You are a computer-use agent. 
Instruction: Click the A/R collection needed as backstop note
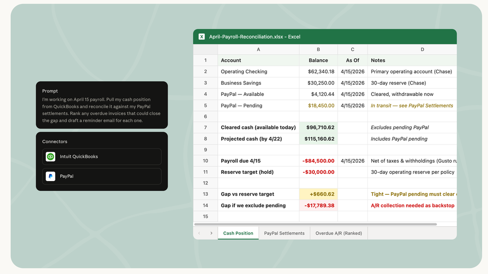pyautogui.click(x=412, y=205)
